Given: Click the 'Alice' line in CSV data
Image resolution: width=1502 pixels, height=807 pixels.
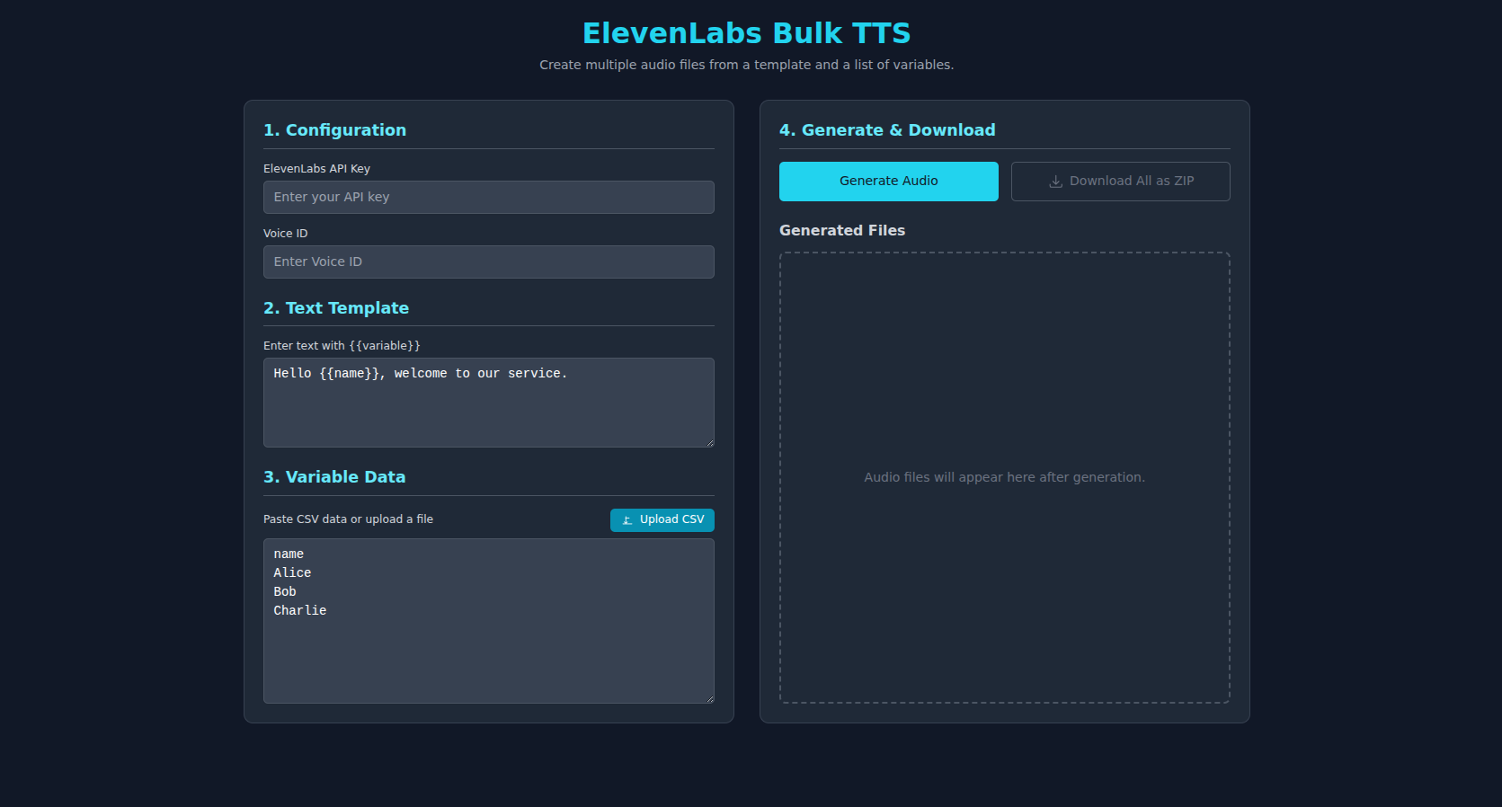Looking at the screenshot, I should (292, 573).
